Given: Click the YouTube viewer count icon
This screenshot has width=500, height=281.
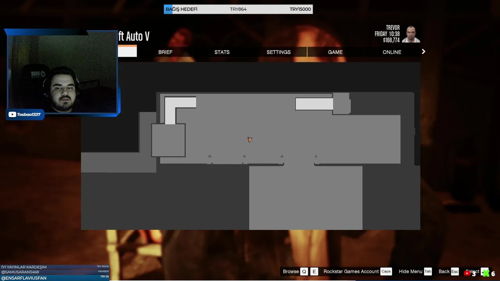Looking at the screenshot, I should click(467, 273).
